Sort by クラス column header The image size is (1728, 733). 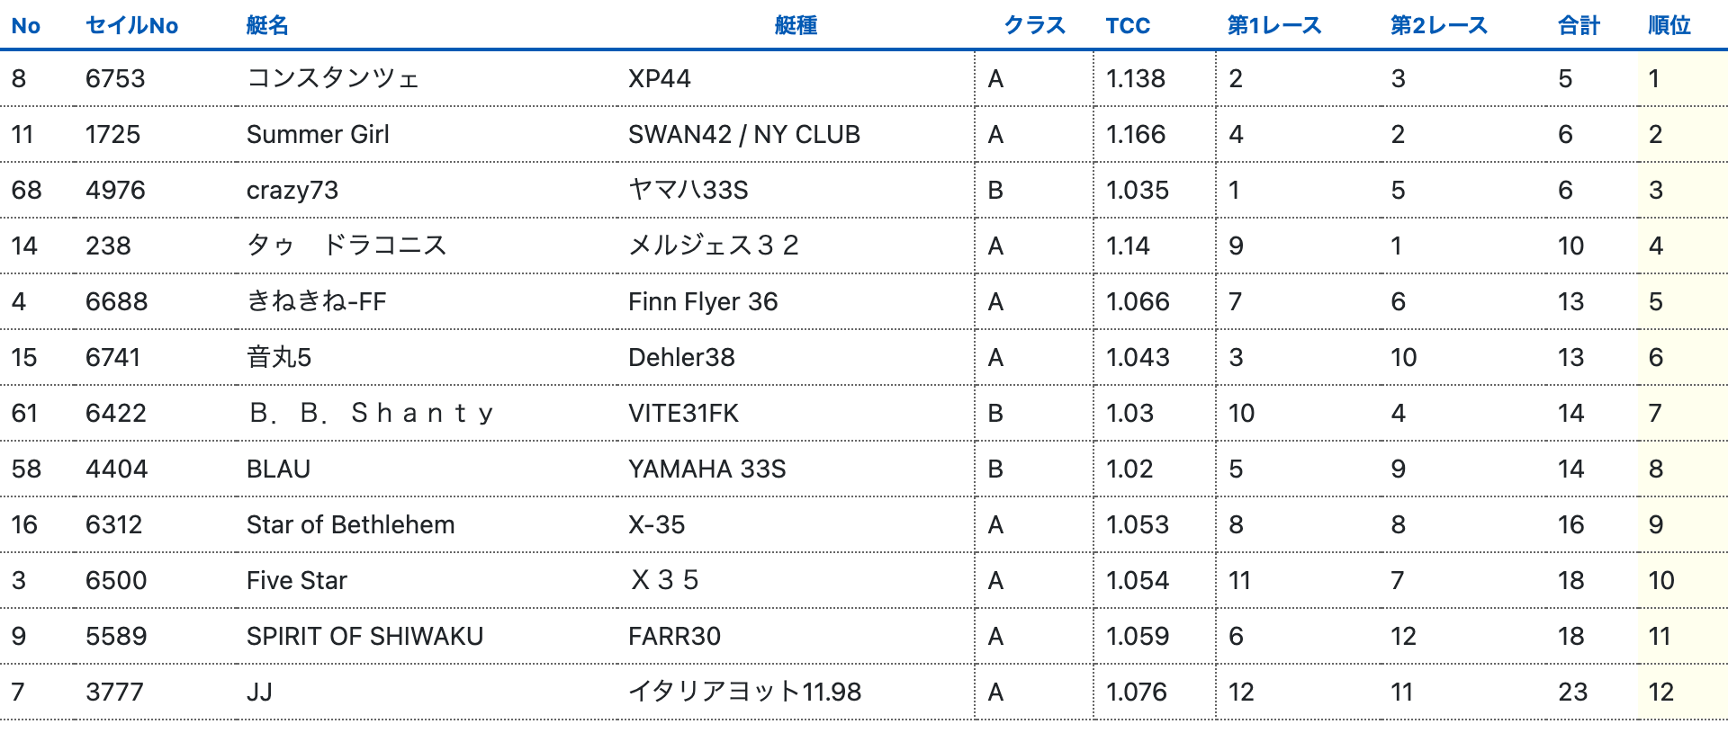pyautogui.click(x=1034, y=25)
